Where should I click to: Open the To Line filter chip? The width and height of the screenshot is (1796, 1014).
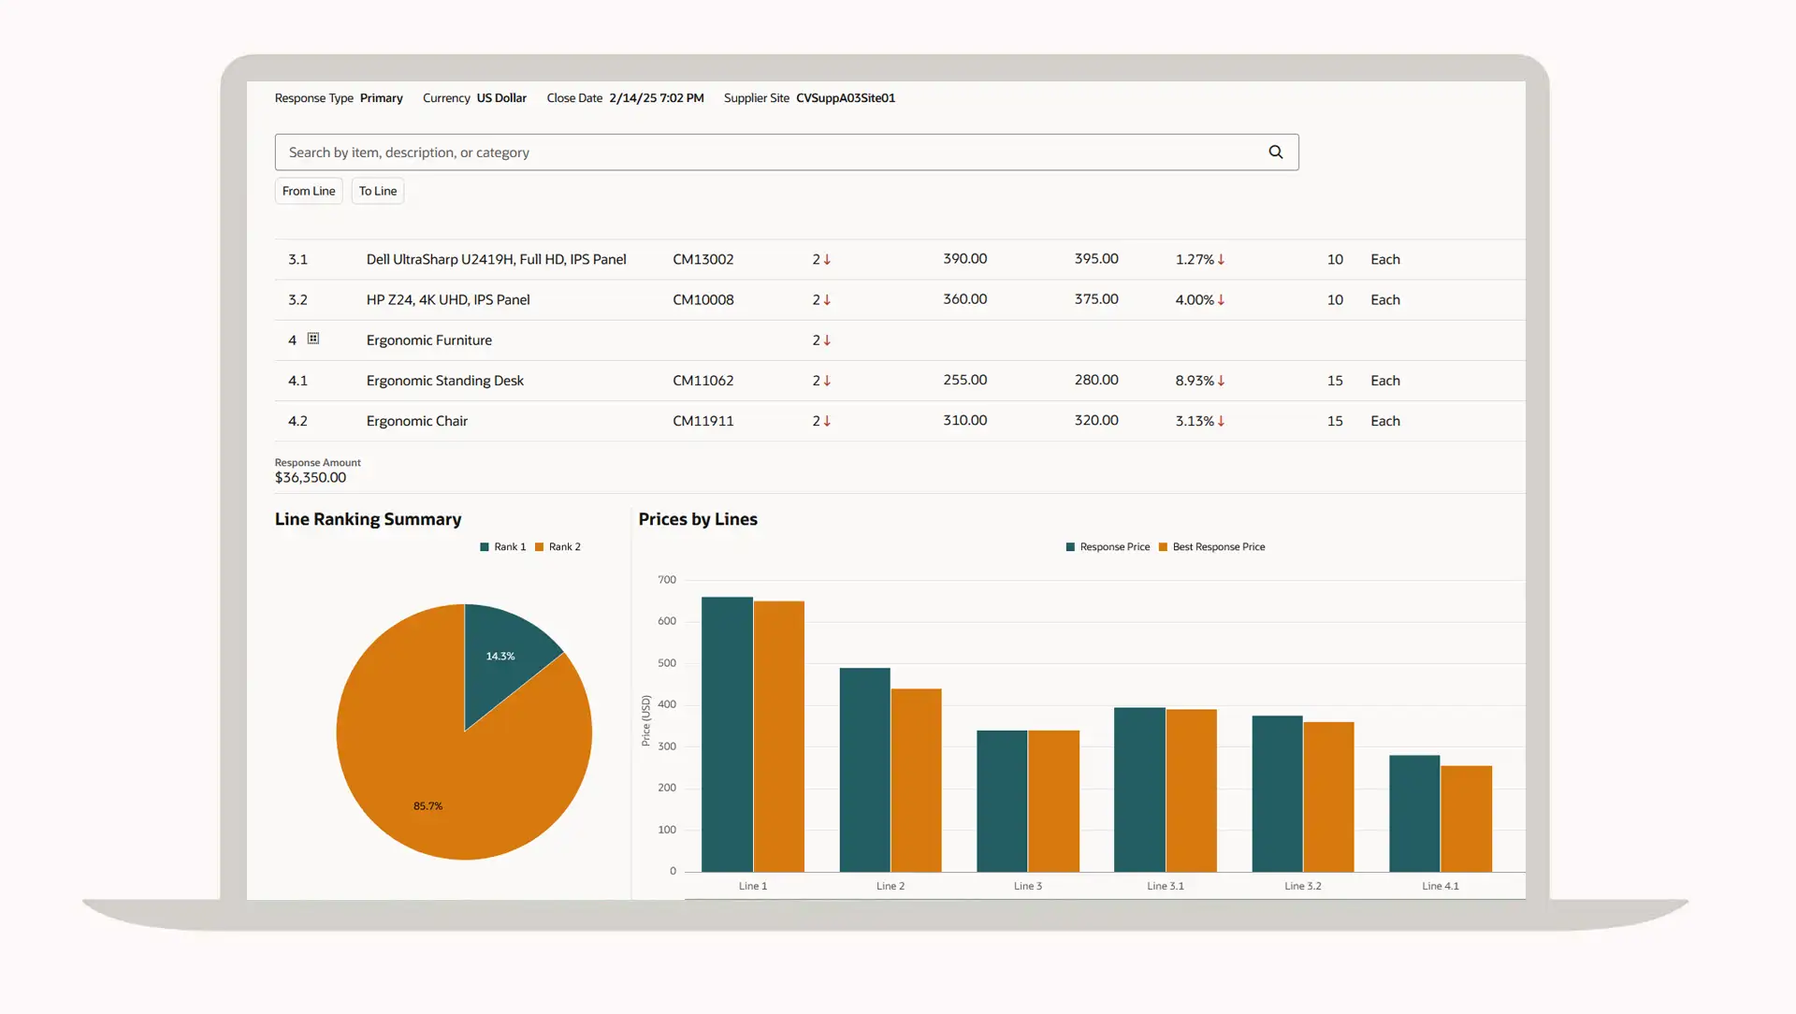tap(378, 191)
